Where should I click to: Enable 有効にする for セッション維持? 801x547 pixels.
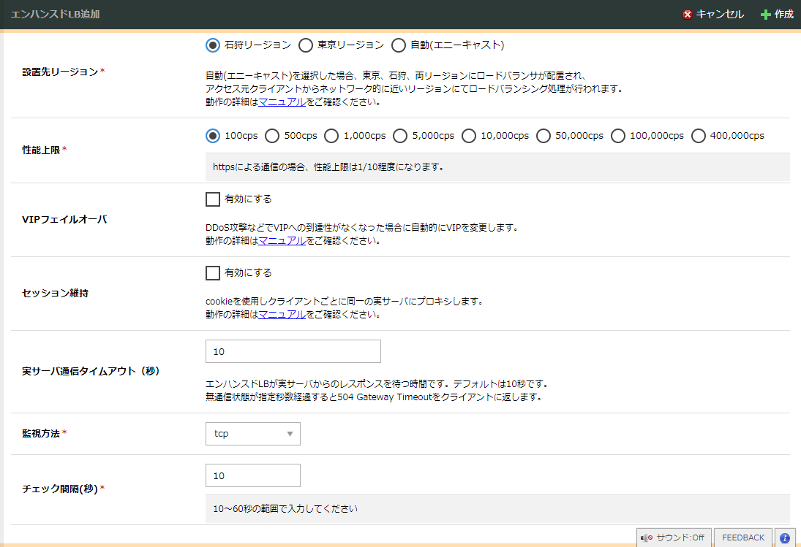click(x=212, y=273)
